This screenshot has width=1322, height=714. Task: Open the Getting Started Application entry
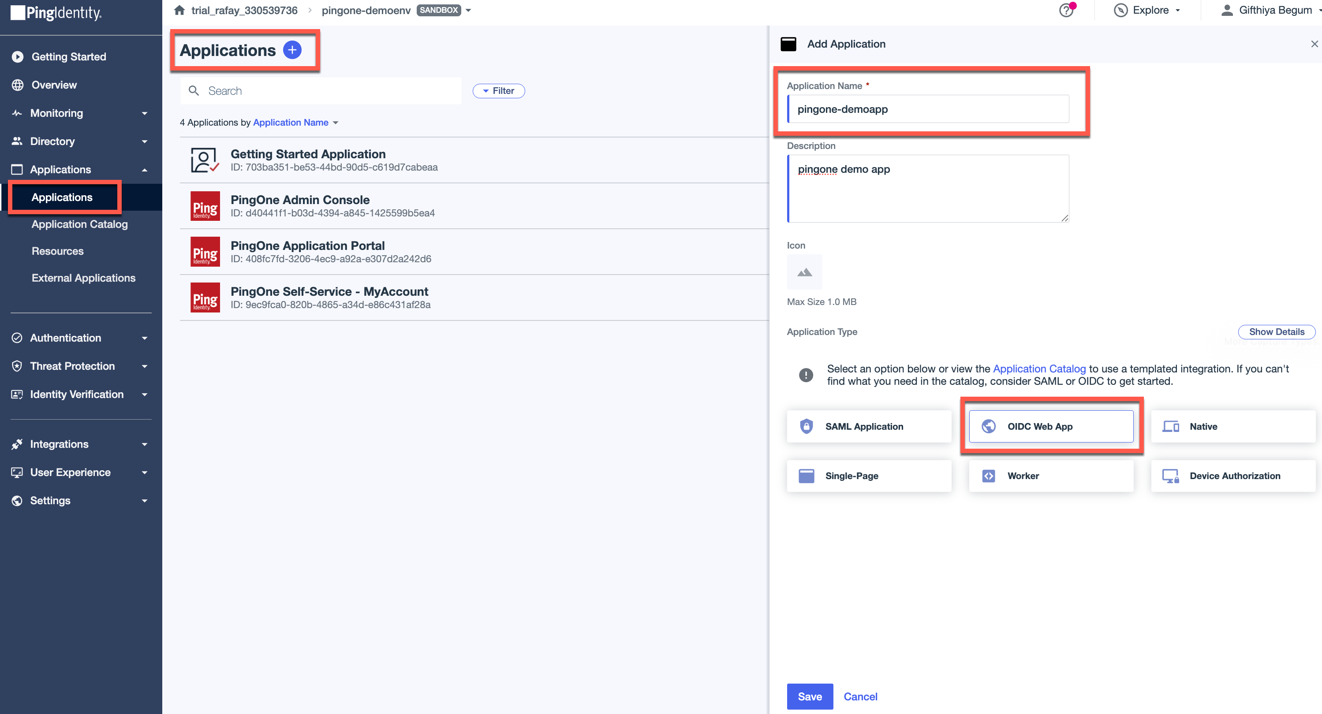pyautogui.click(x=308, y=154)
